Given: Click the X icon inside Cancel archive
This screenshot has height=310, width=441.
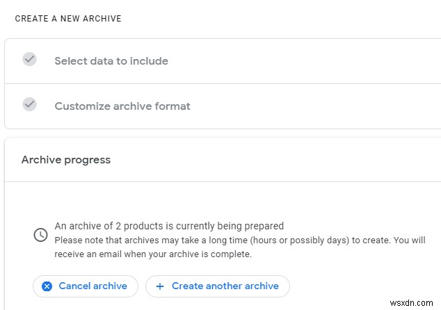Looking at the screenshot, I should [47, 286].
